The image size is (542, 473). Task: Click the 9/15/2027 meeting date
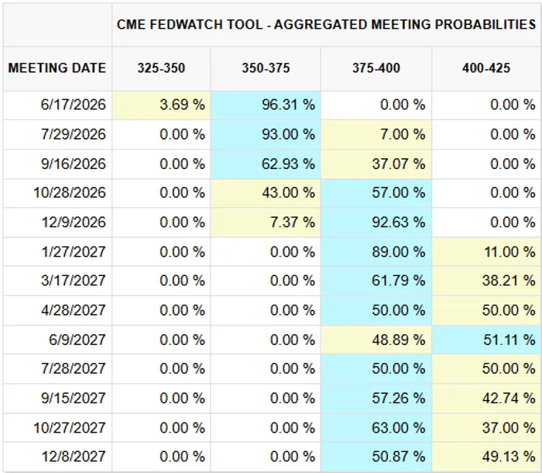point(74,399)
